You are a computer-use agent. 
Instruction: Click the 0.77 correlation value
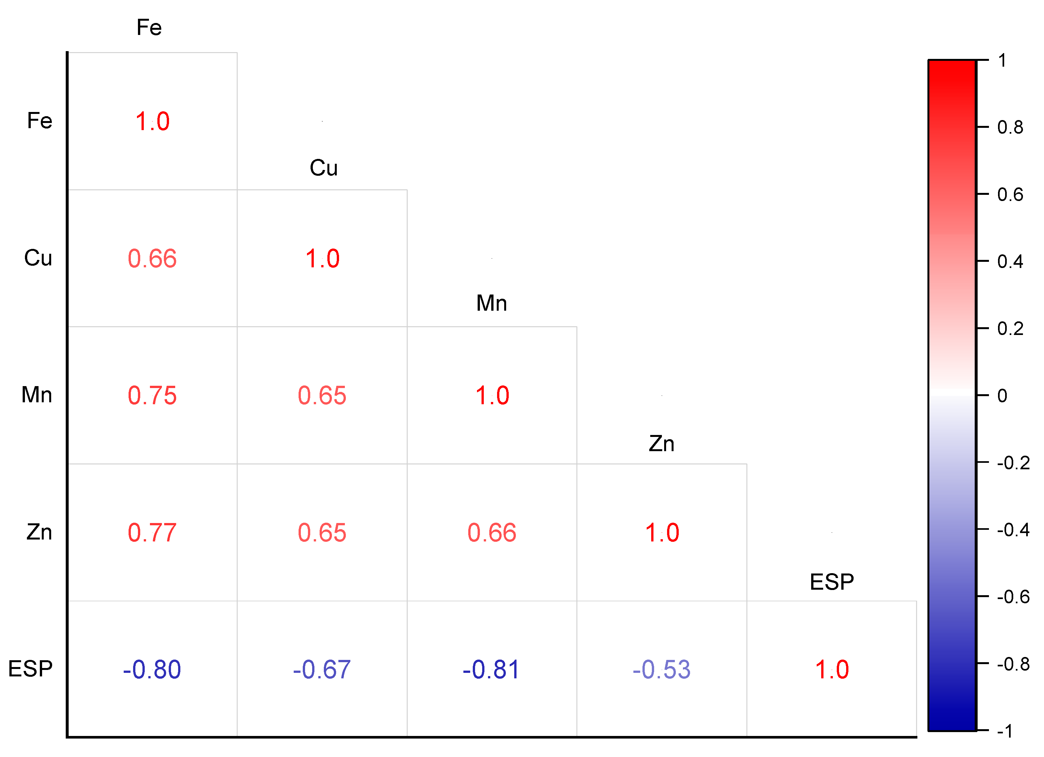point(152,533)
